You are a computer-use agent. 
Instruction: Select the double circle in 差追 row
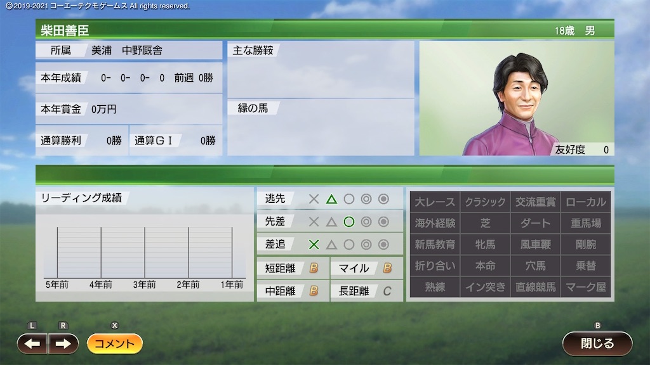coord(366,245)
